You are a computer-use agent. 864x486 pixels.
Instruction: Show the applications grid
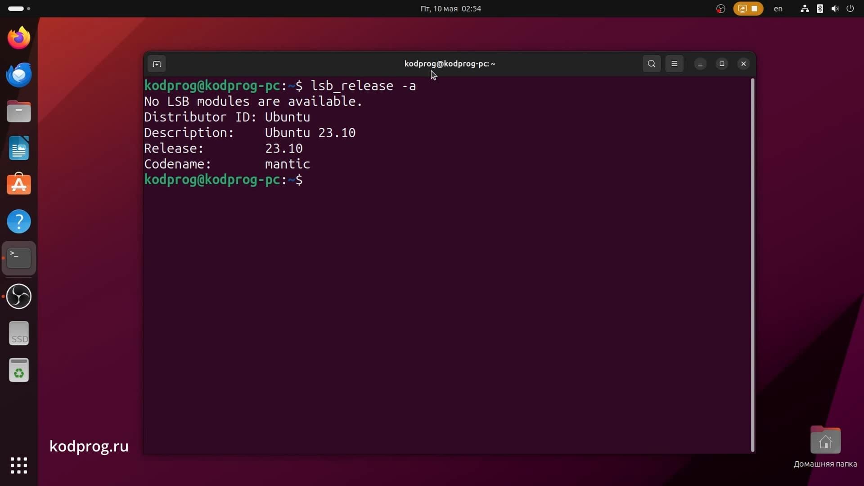coord(19,465)
